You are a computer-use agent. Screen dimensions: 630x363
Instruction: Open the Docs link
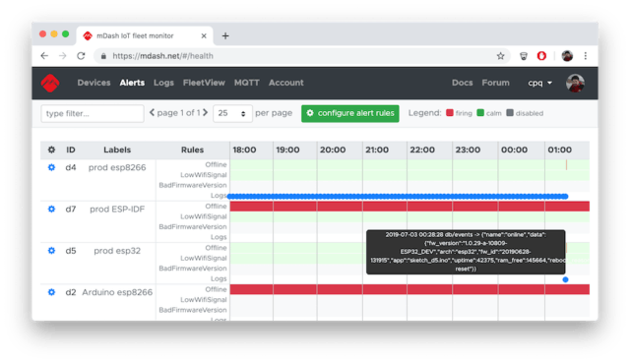tap(462, 83)
